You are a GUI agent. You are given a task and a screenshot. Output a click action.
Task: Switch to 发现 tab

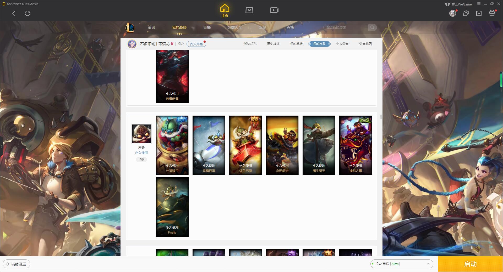pyautogui.click(x=263, y=27)
